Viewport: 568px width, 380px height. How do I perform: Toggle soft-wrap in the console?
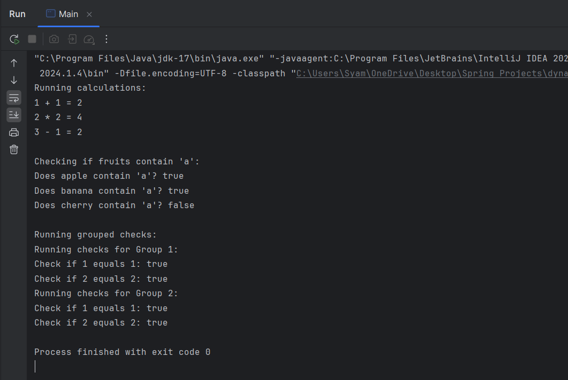coord(13,98)
